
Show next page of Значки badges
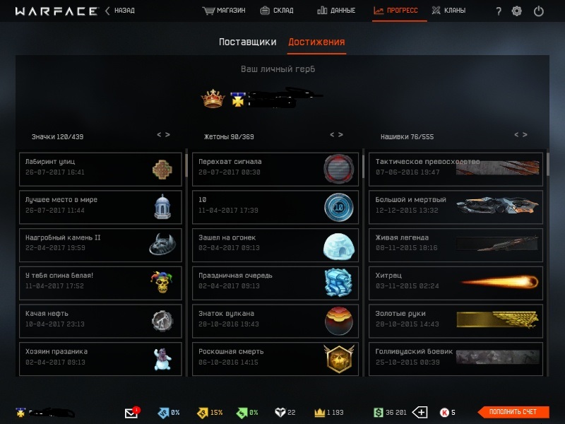point(167,134)
